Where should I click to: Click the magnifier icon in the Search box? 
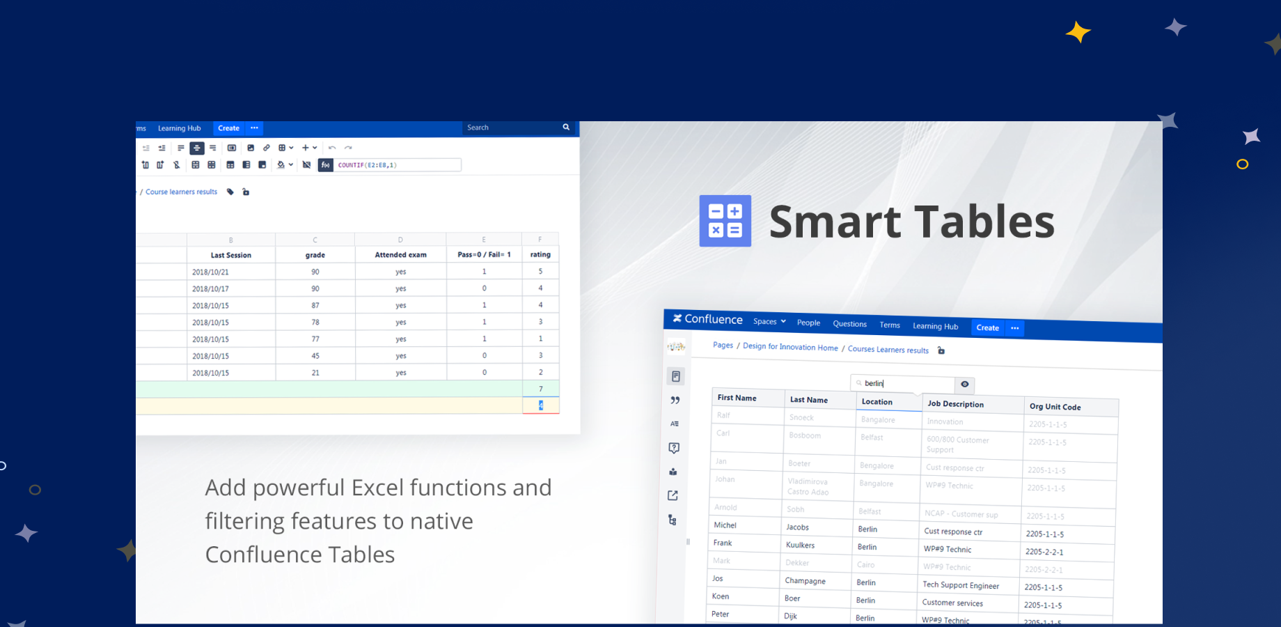tap(566, 127)
